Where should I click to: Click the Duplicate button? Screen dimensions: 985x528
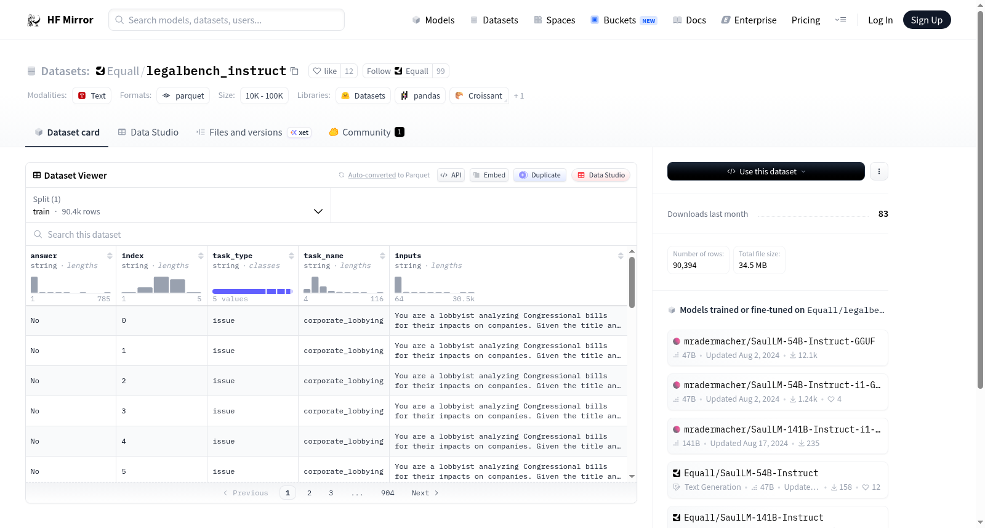[x=540, y=175]
